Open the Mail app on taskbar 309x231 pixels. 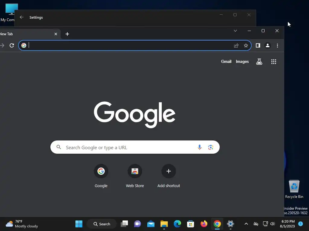(151, 224)
